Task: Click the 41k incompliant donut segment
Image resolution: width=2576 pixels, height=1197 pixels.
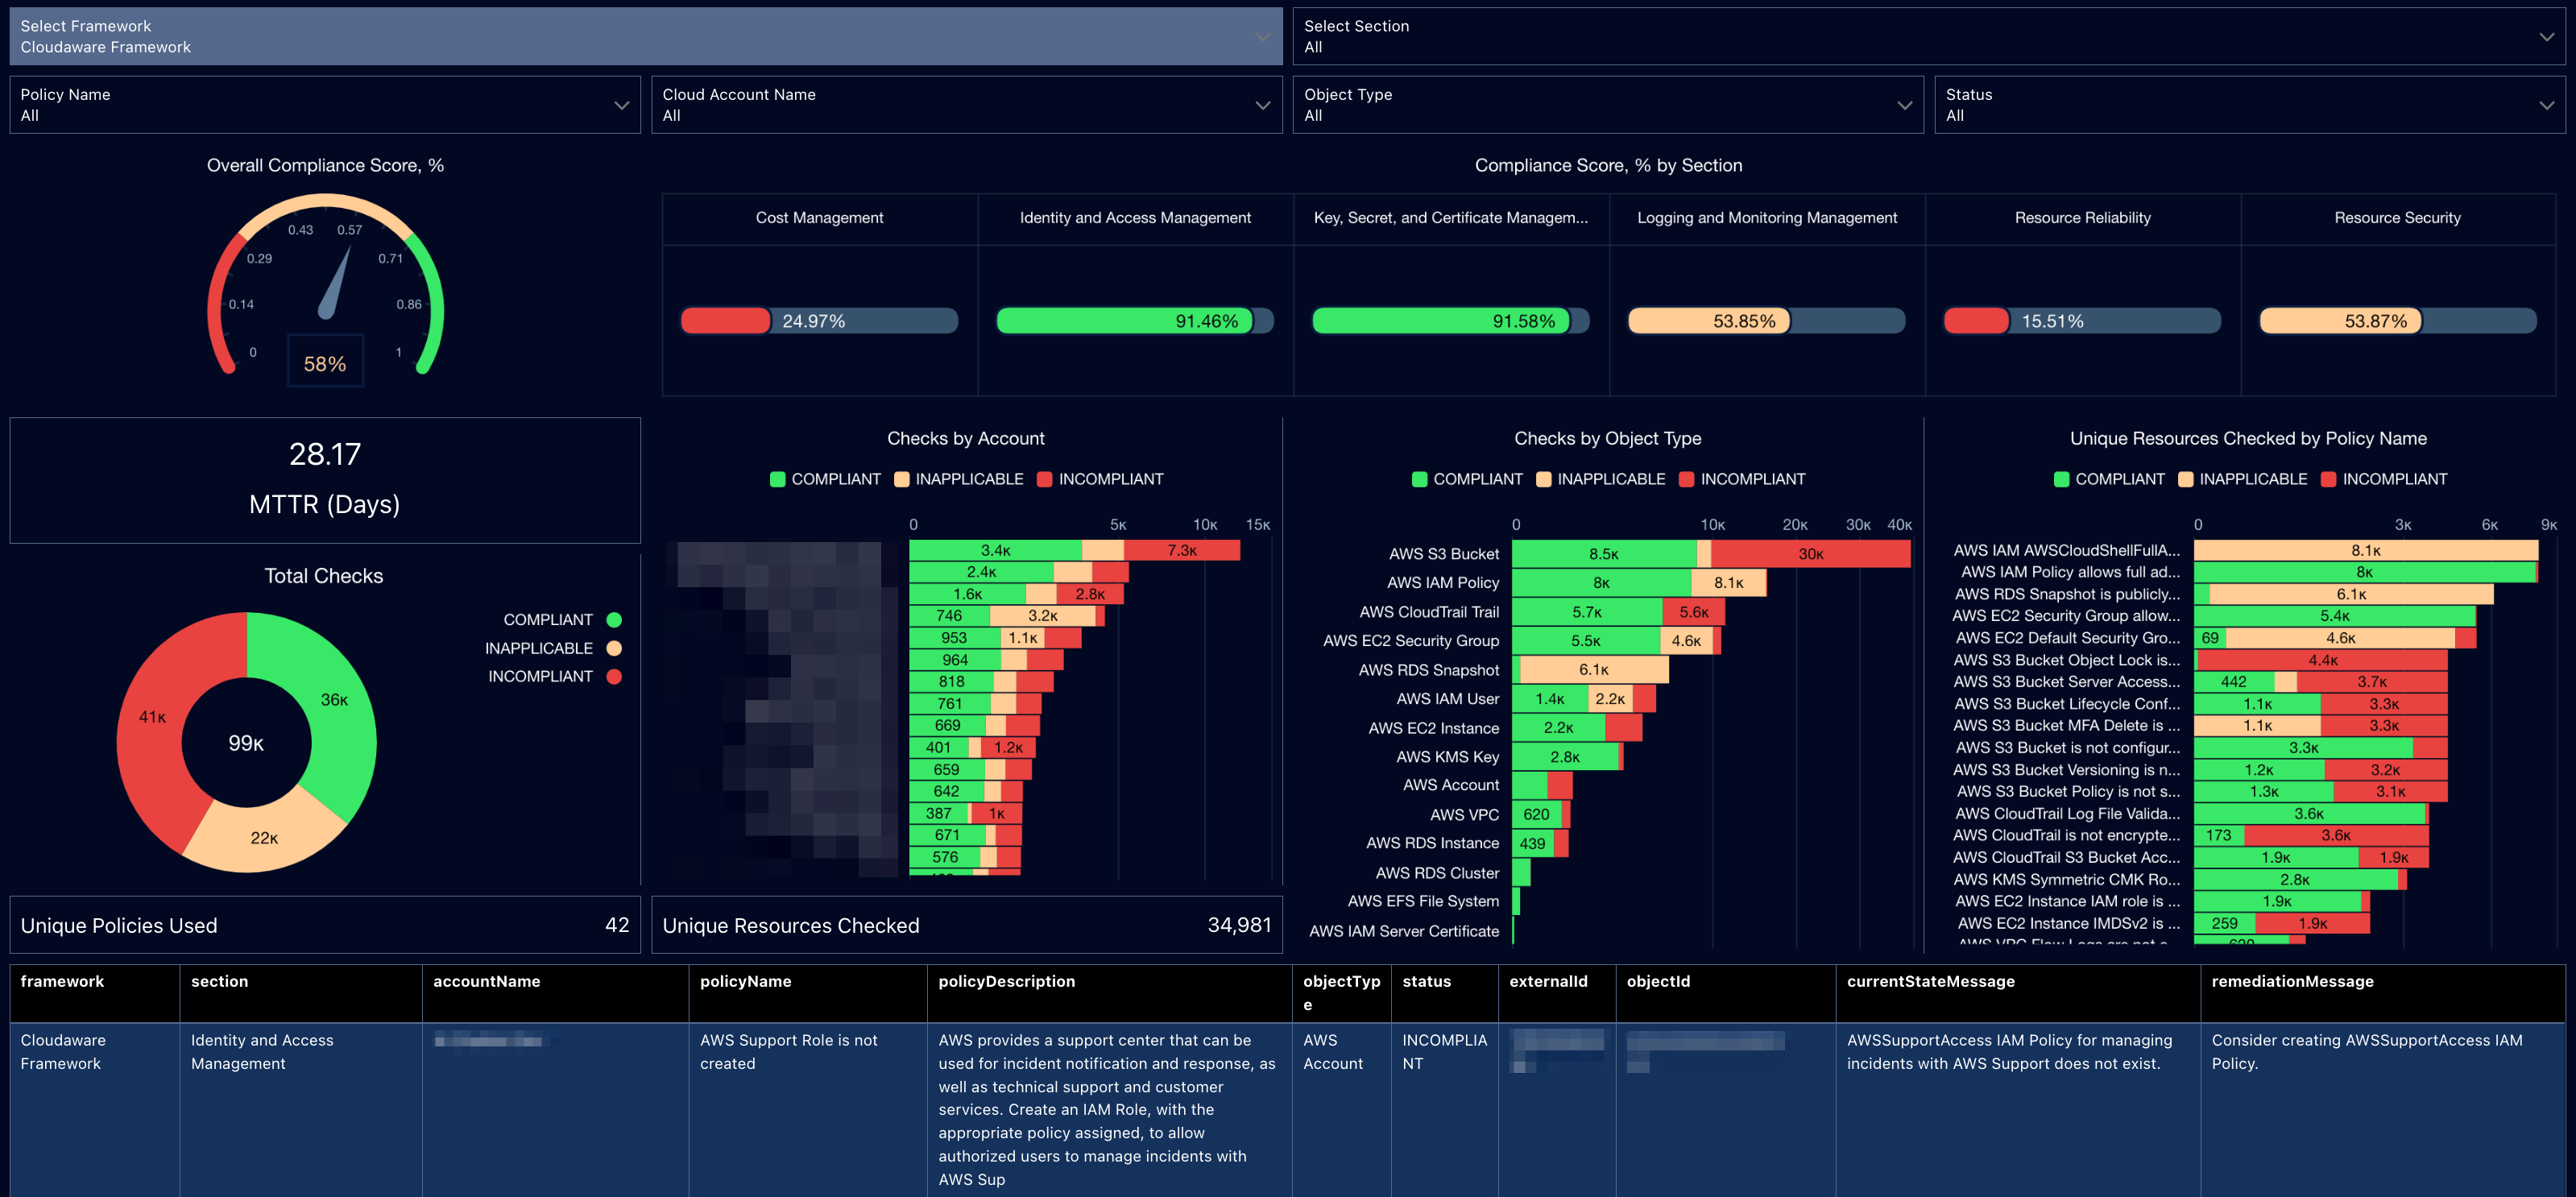Action: (153, 716)
